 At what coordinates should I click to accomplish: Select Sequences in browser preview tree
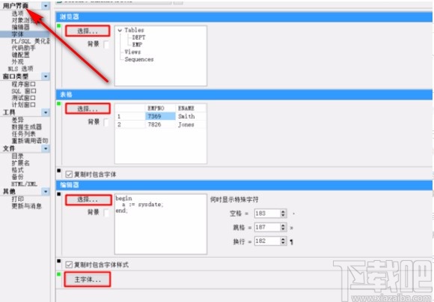click(x=139, y=59)
